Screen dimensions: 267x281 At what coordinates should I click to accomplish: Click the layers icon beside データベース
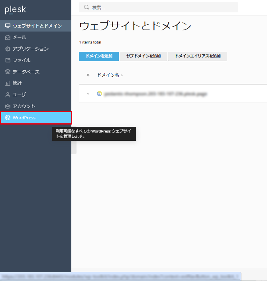click(x=8, y=72)
